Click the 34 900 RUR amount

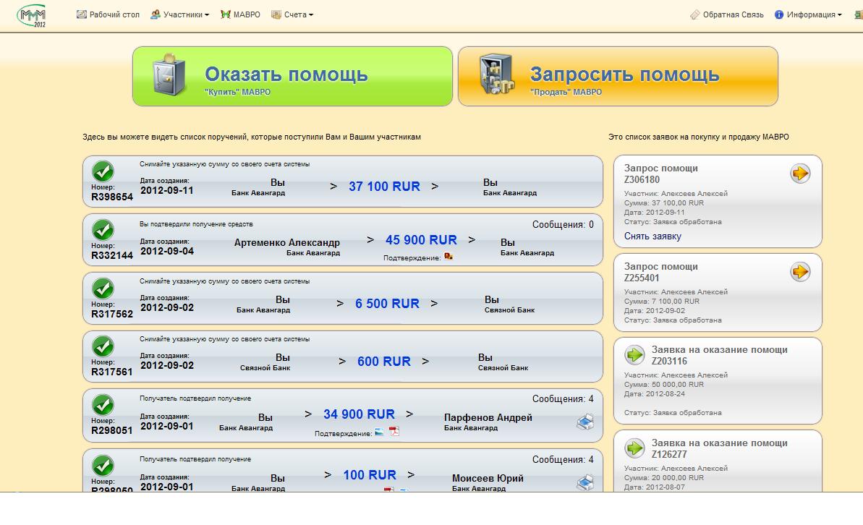pos(359,414)
